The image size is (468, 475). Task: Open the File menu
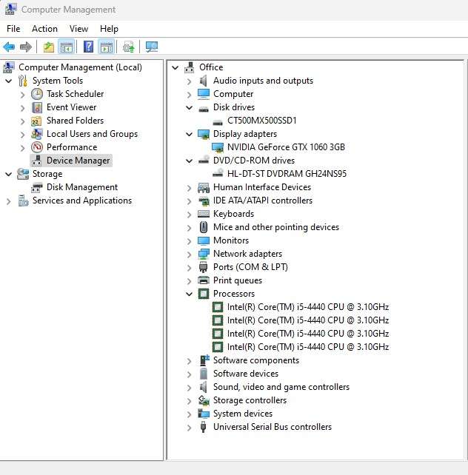point(13,29)
